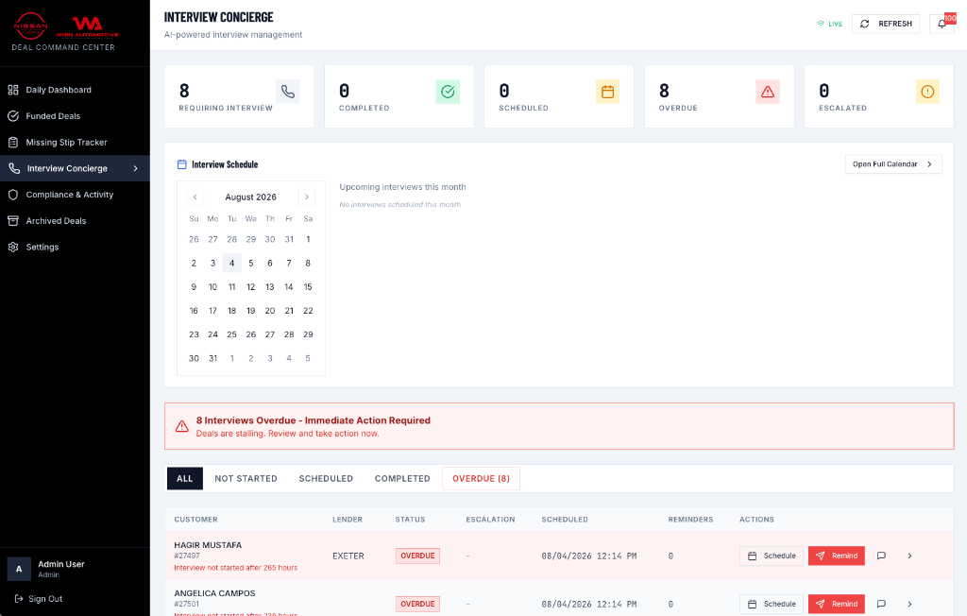Image resolution: width=967 pixels, height=616 pixels.
Task: Open Missing Stip Tracker page
Action: tap(75, 142)
